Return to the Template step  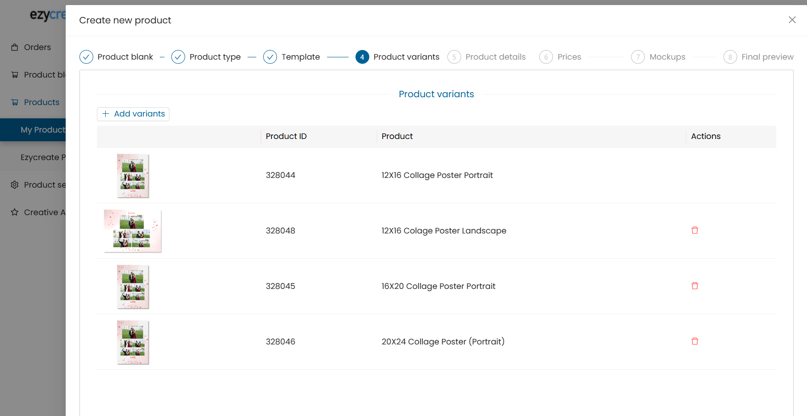point(270,57)
